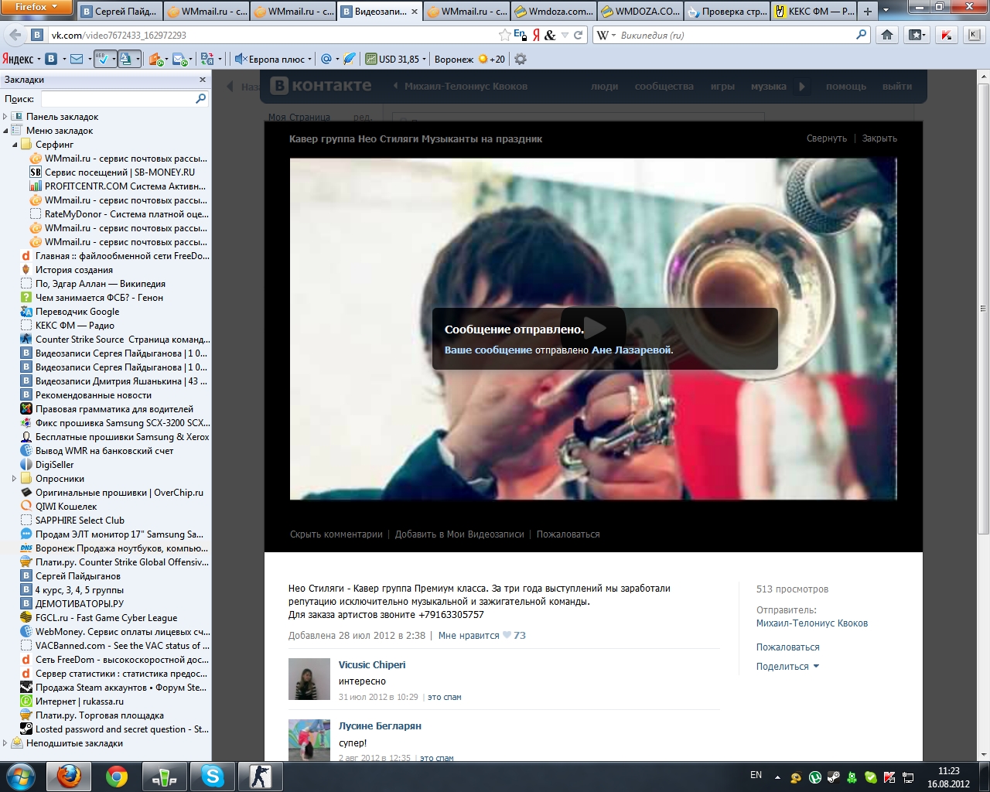Viewport: 990px width, 792px height.
Task: Switch to the Проверка стр... tab
Action: point(728,11)
